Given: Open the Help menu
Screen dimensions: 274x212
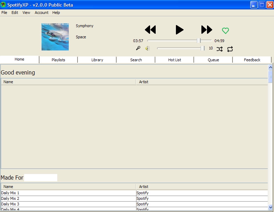Looking at the screenshot, I should 56,13.
